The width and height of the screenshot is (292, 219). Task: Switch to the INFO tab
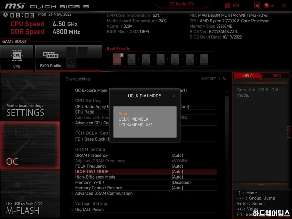[x=277, y=76]
